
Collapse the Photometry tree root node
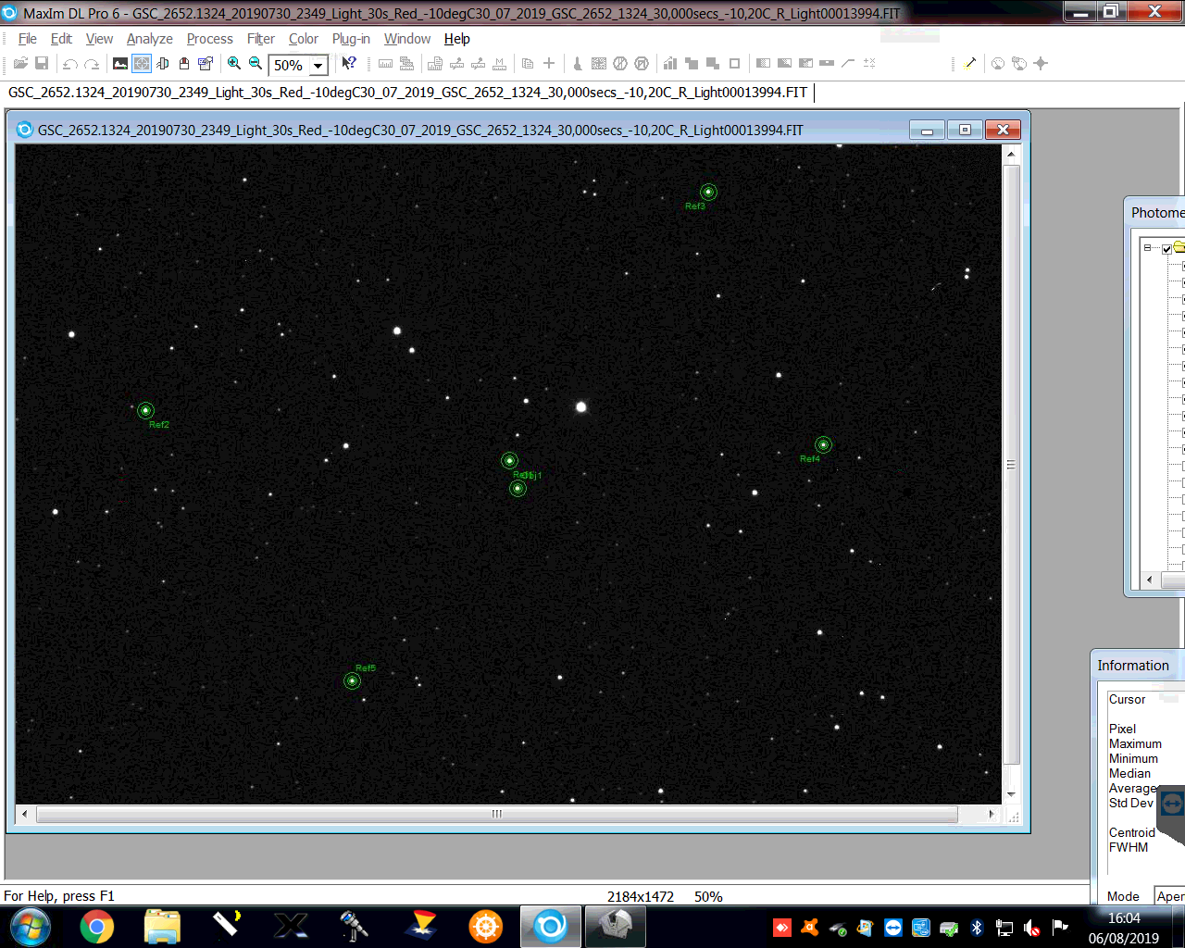(x=1147, y=248)
